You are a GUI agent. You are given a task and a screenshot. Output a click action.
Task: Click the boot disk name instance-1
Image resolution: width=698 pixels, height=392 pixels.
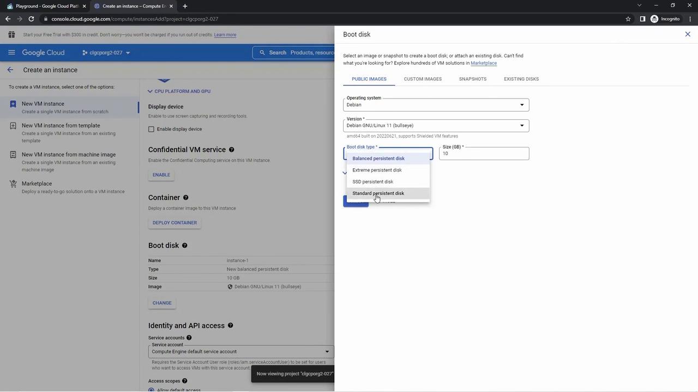click(238, 261)
